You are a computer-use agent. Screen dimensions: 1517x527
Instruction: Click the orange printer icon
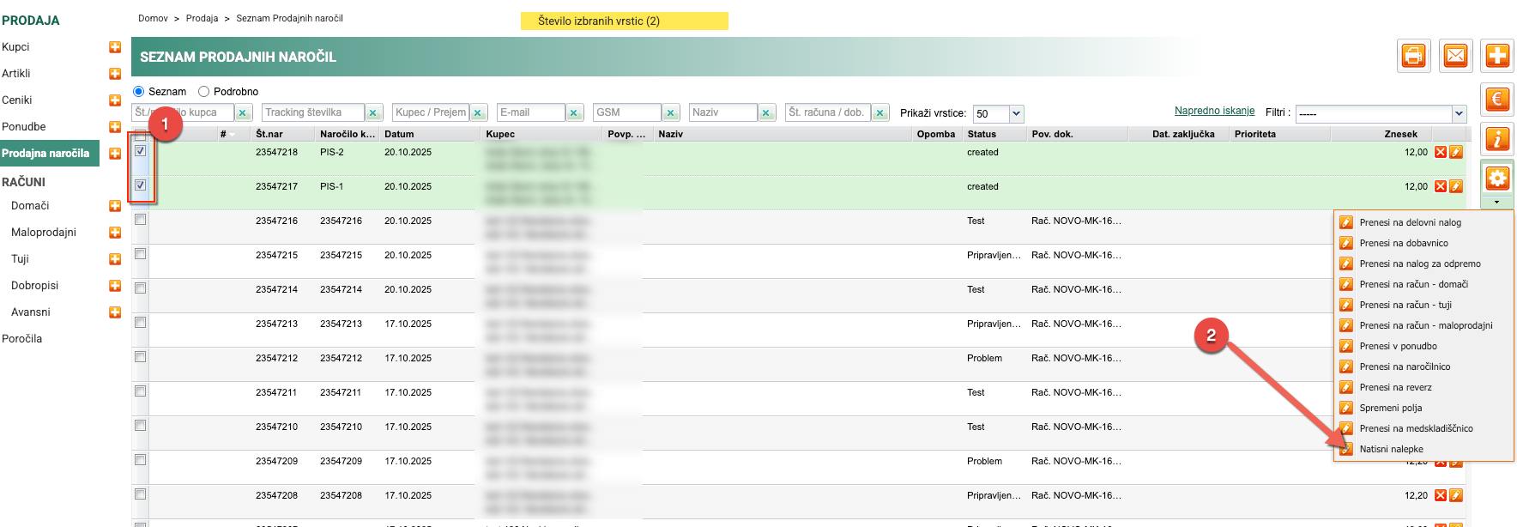point(1413,56)
